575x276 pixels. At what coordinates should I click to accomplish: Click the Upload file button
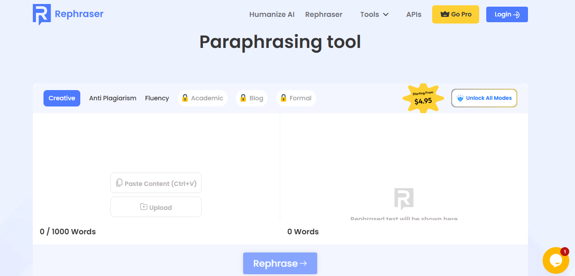pos(156,207)
